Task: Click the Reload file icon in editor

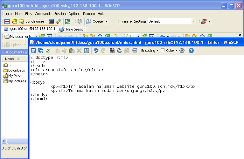Action: click(x=48, y=51)
